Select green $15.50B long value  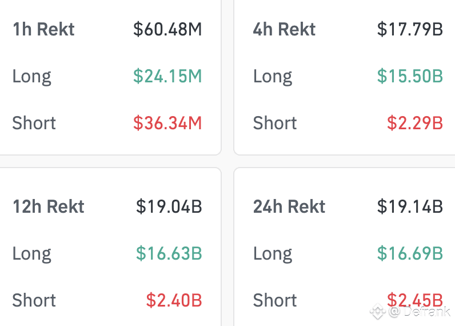(x=410, y=76)
